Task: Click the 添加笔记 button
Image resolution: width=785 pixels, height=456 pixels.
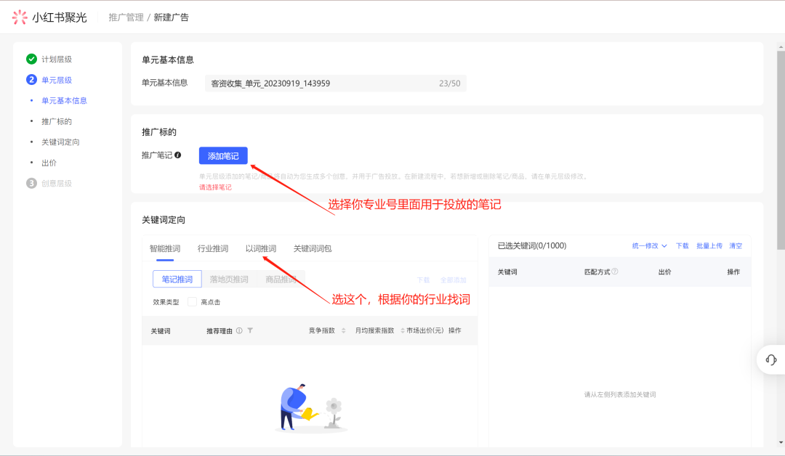Action: (x=223, y=156)
